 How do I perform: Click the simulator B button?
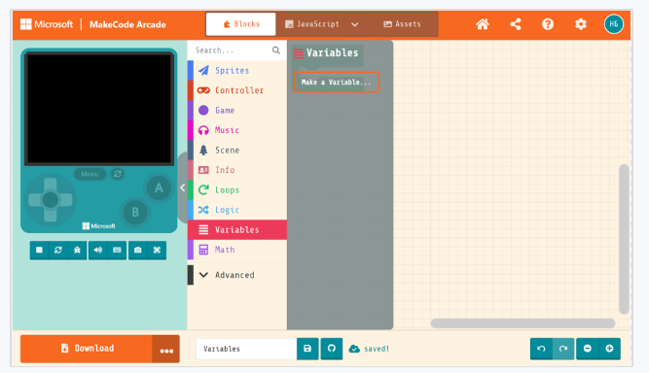pos(135,213)
